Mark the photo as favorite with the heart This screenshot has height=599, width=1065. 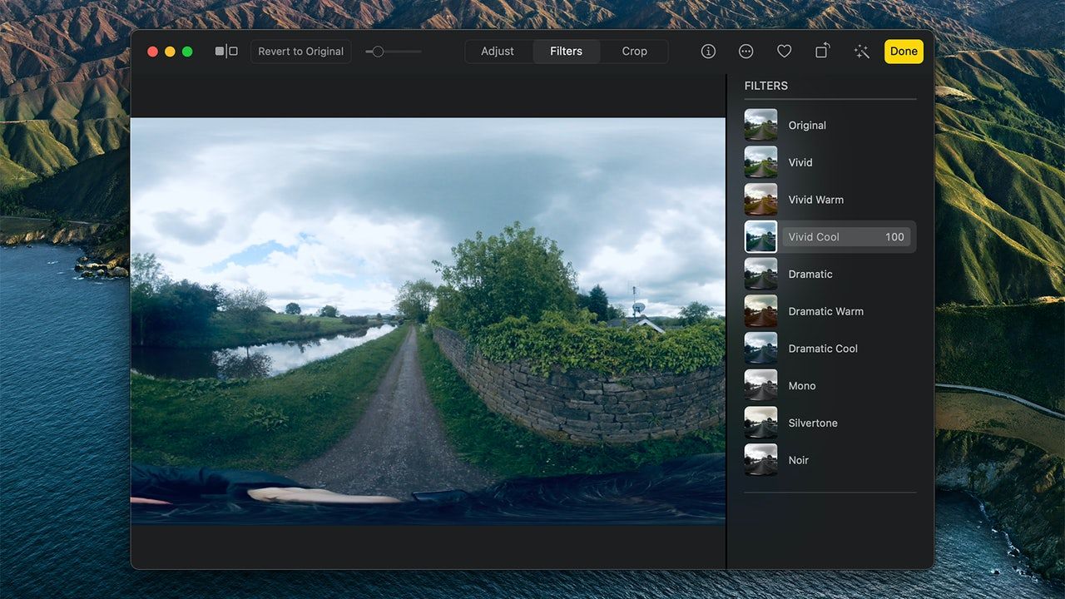click(784, 52)
